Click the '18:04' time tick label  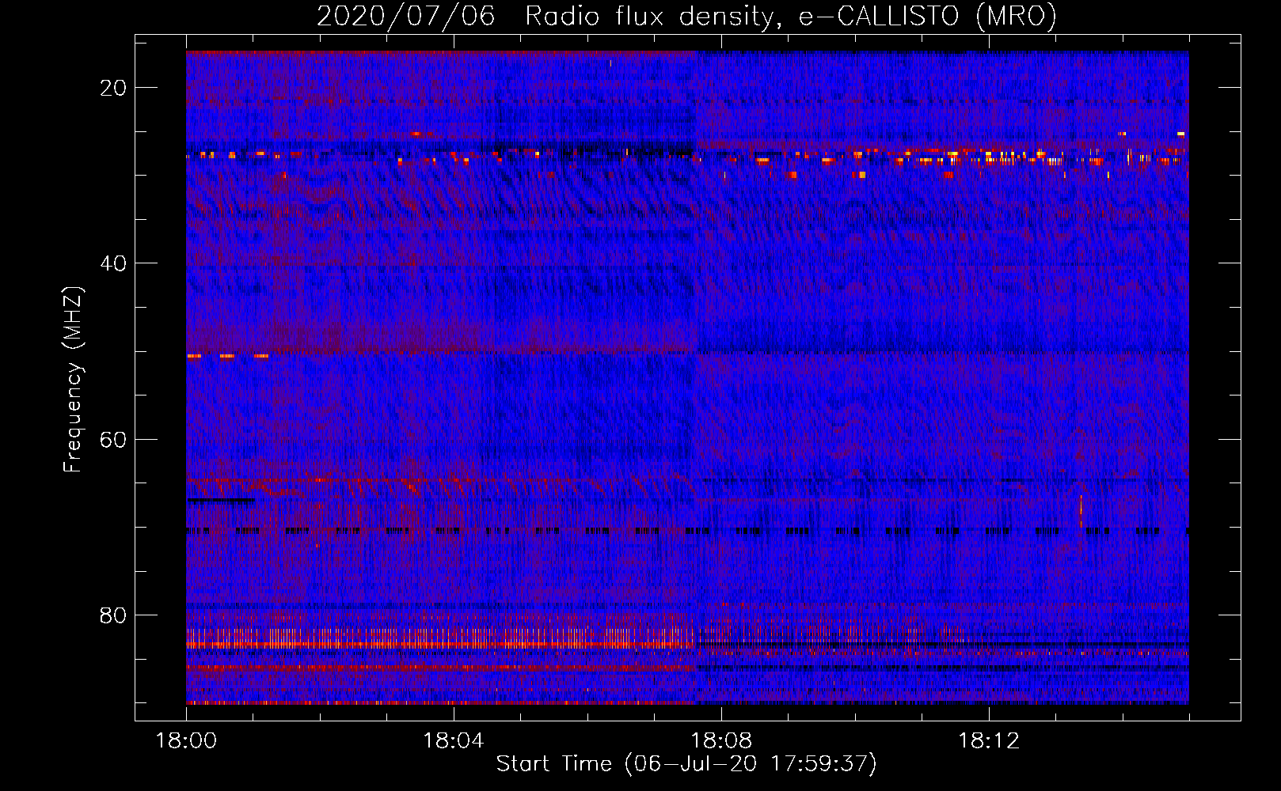[454, 741]
